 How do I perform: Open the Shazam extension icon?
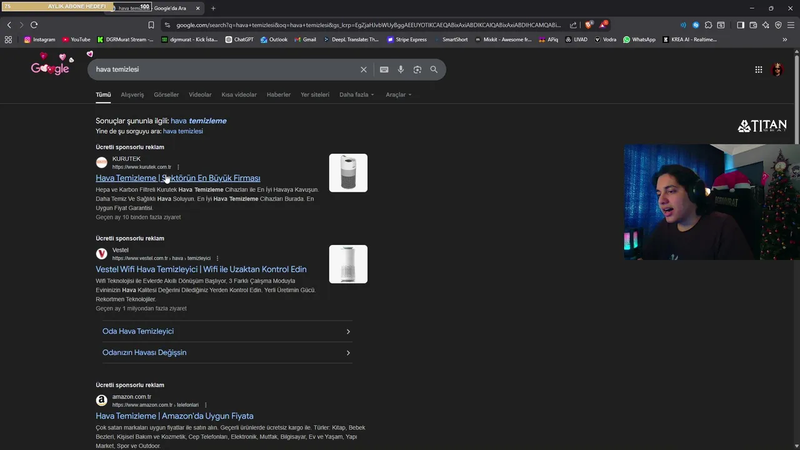click(696, 25)
